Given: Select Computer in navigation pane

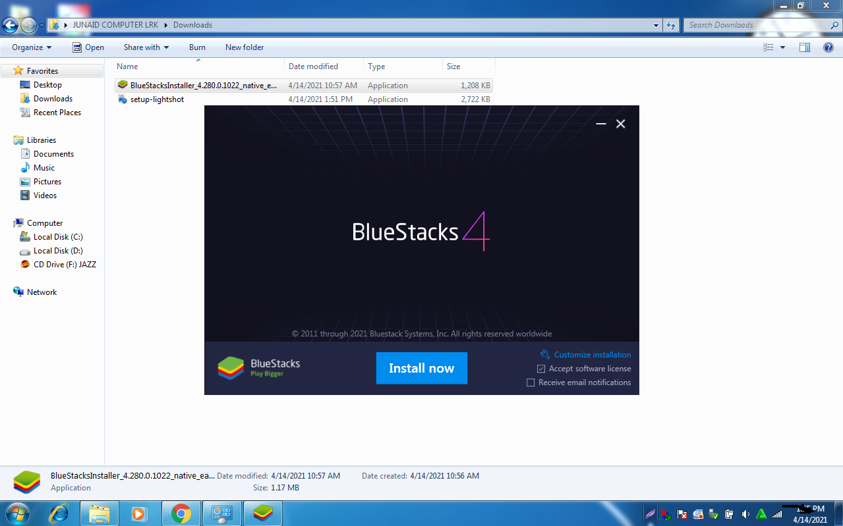Looking at the screenshot, I should point(45,223).
